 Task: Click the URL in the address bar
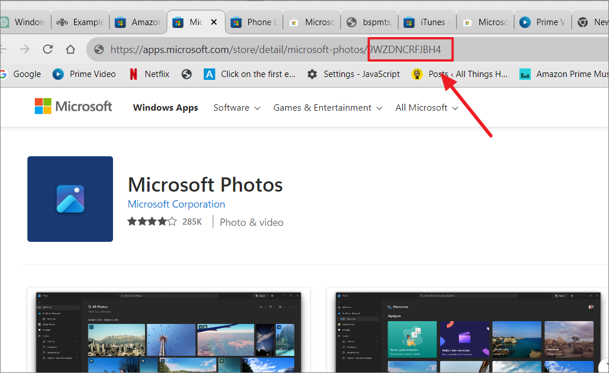click(x=275, y=49)
